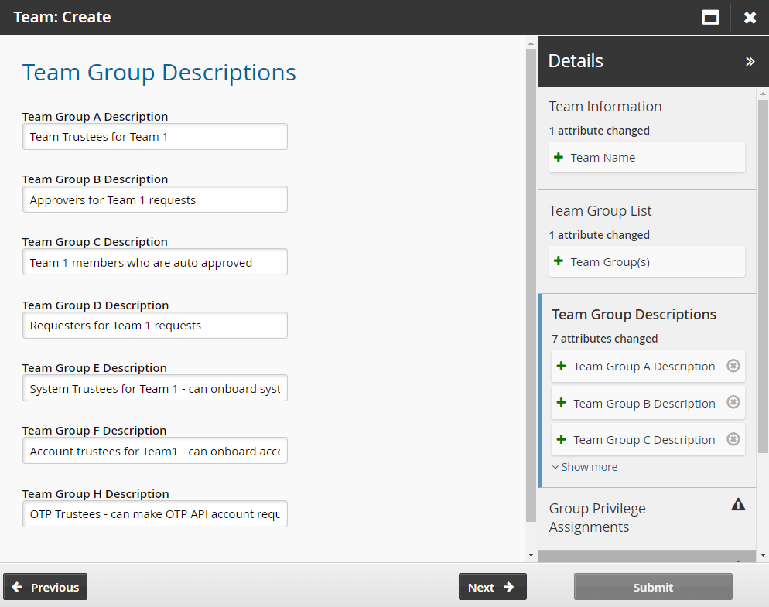Viewport: 769px width, 607px height.
Task: Remove Team Group B Description change
Action: tap(733, 402)
